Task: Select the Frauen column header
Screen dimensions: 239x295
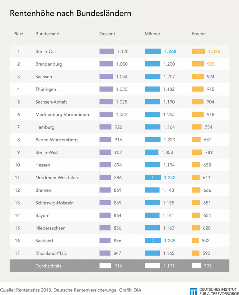Action: point(199,34)
